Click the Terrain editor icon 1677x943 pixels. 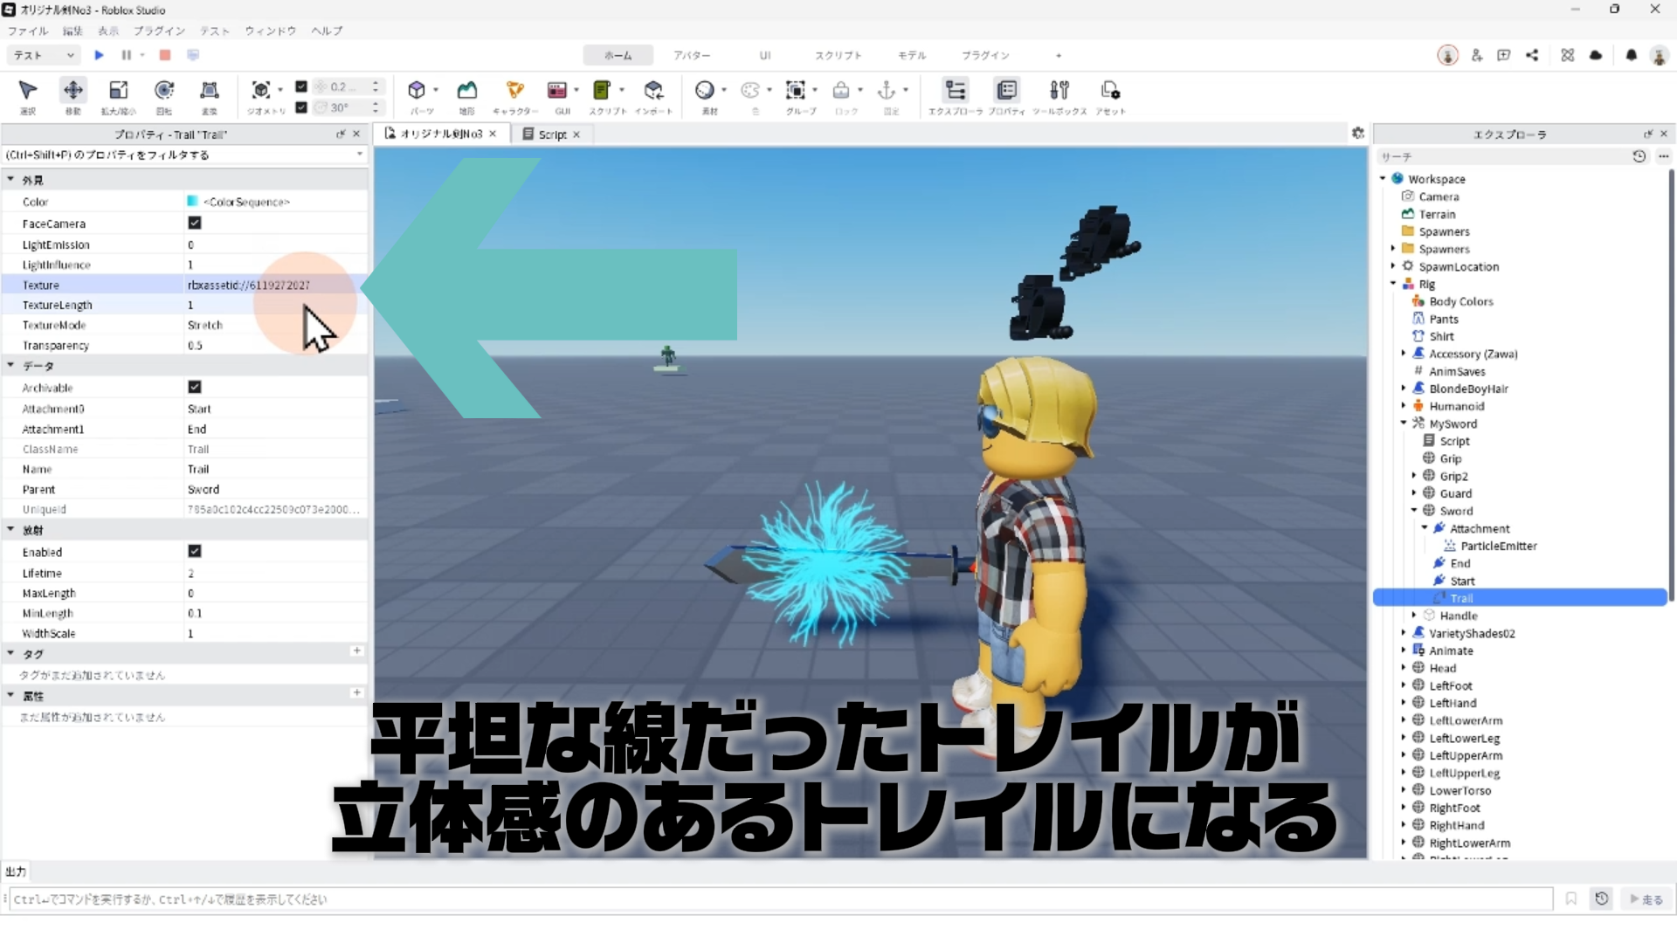pyautogui.click(x=467, y=90)
